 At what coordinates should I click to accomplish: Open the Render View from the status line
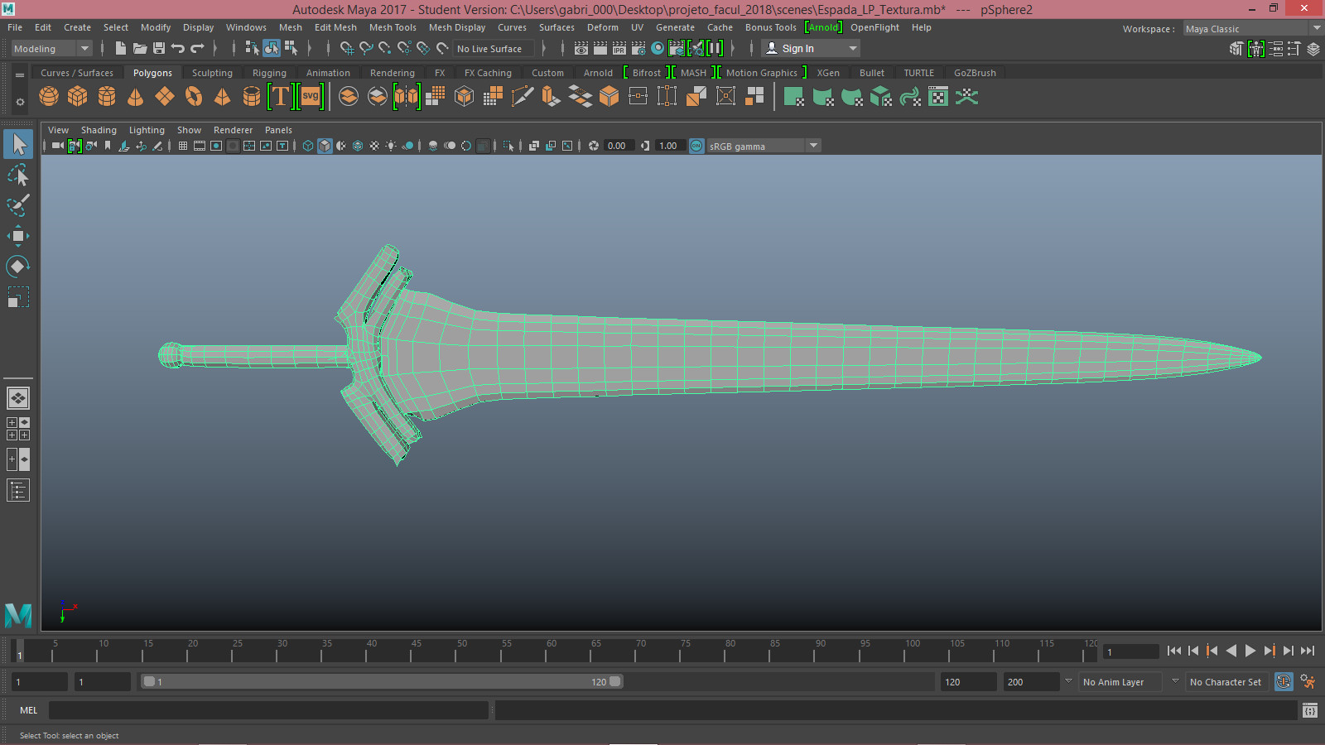(x=581, y=48)
